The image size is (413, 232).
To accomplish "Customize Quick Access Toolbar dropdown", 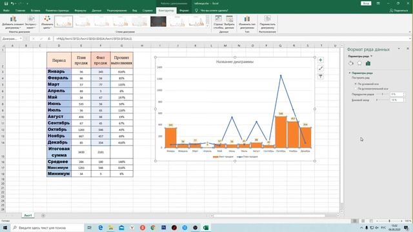I will point(27,4).
